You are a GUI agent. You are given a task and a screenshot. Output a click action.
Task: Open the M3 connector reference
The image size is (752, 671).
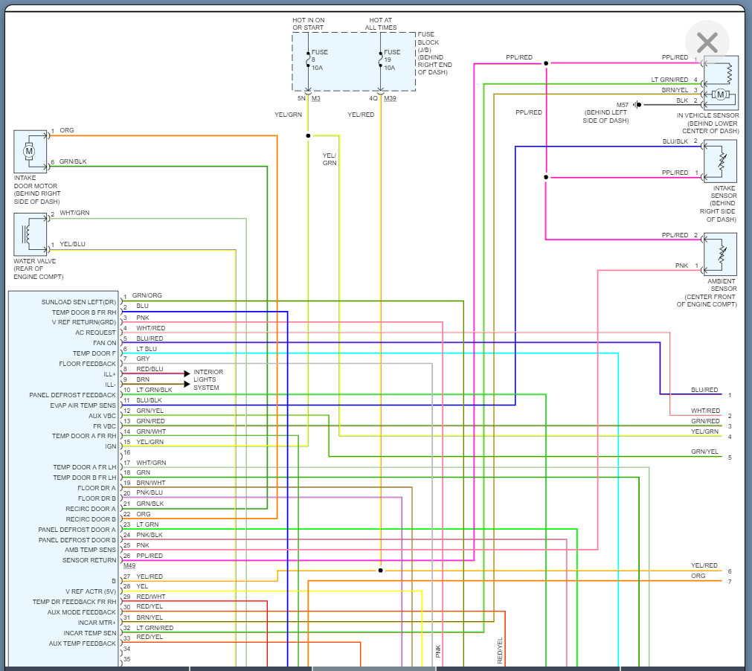(x=316, y=98)
